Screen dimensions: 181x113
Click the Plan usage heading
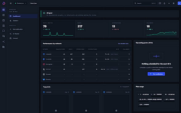[140, 87]
